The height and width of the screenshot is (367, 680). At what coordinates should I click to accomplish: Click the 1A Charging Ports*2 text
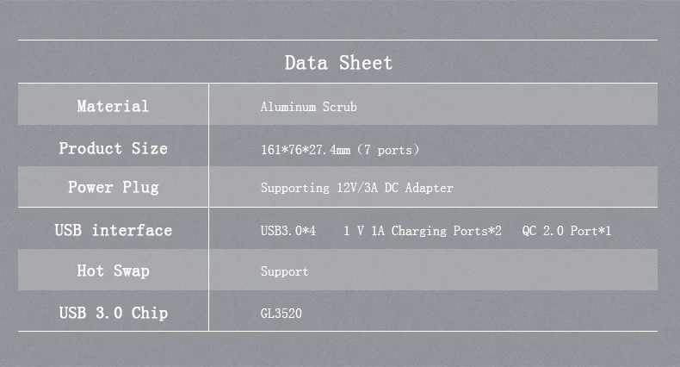(x=436, y=231)
